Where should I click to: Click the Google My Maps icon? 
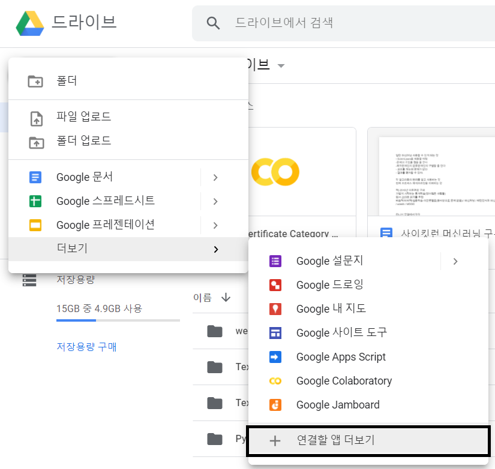tap(275, 309)
